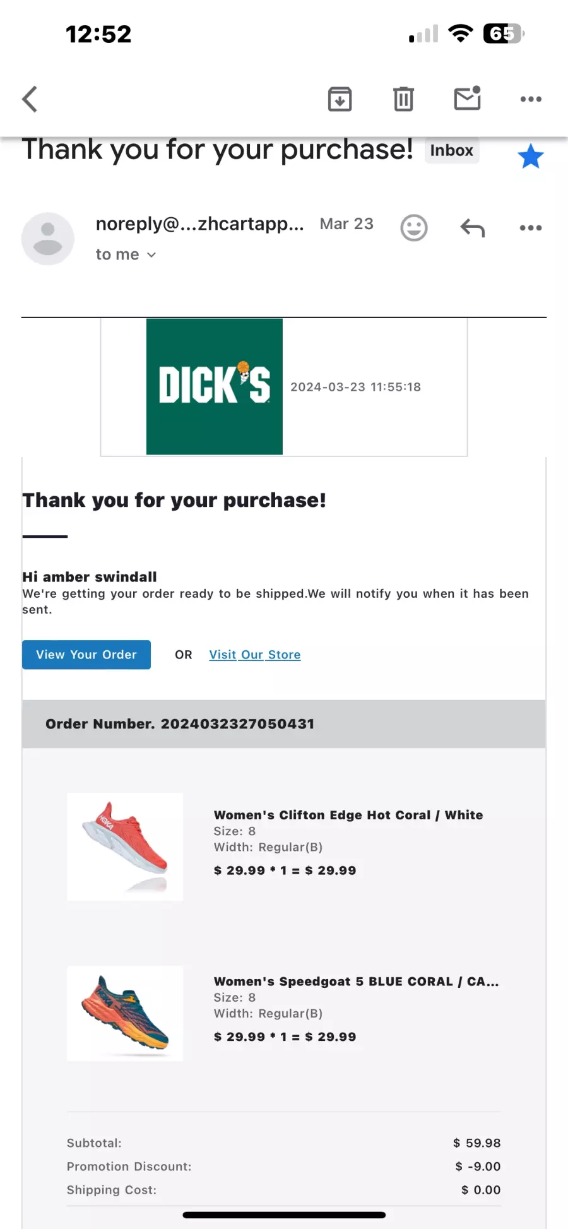The height and width of the screenshot is (1229, 568).
Task: Tap the DICK'S logo image
Action: (x=215, y=386)
